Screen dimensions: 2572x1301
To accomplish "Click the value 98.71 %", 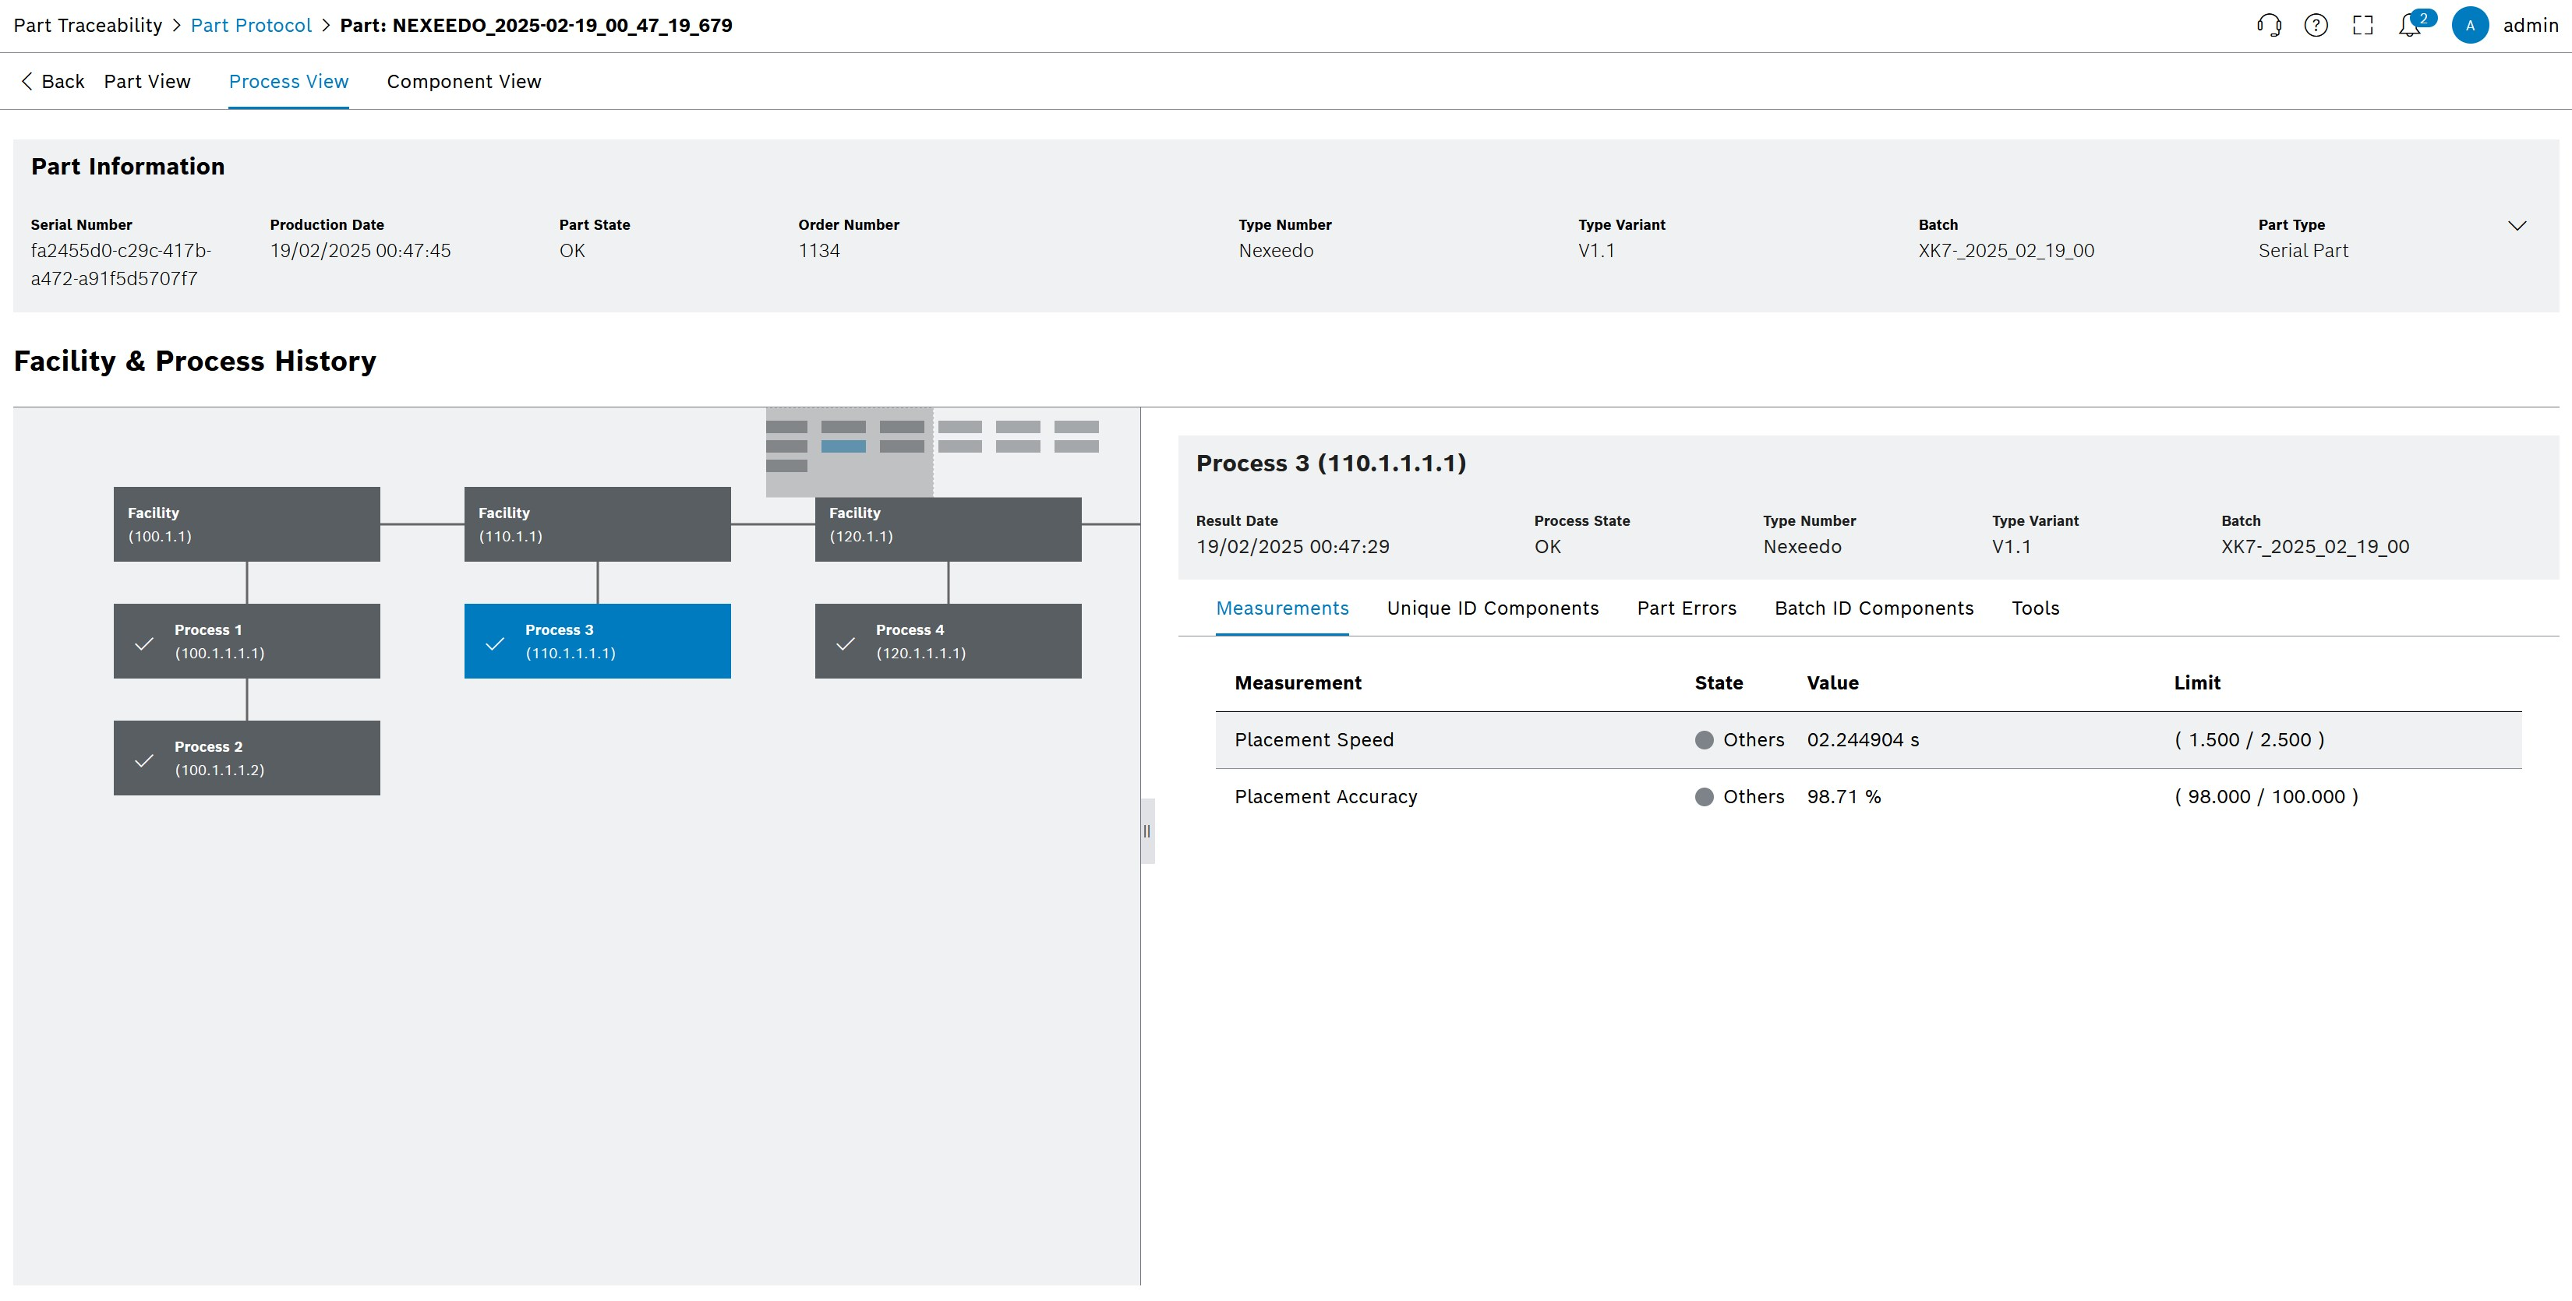I will pos(1843,797).
